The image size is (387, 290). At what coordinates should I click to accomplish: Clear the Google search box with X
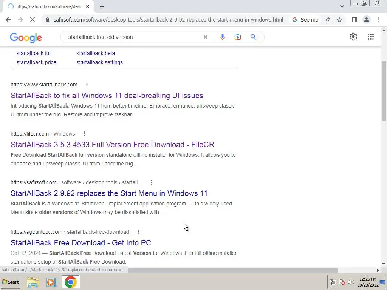click(205, 37)
